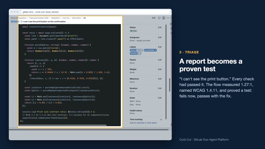The height and width of the screenshot is (149, 265).
Task: Click 'A report becomes a proven test' title
Action: (x=211, y=65)
